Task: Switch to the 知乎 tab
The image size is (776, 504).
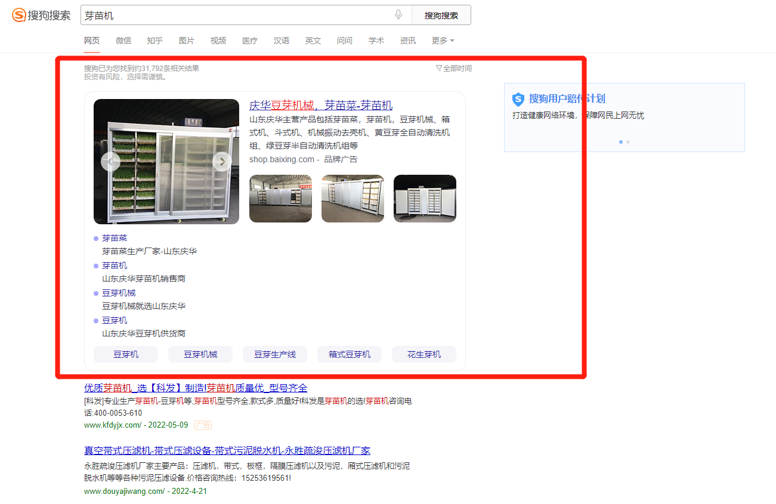Action: [x=155, y=41]
